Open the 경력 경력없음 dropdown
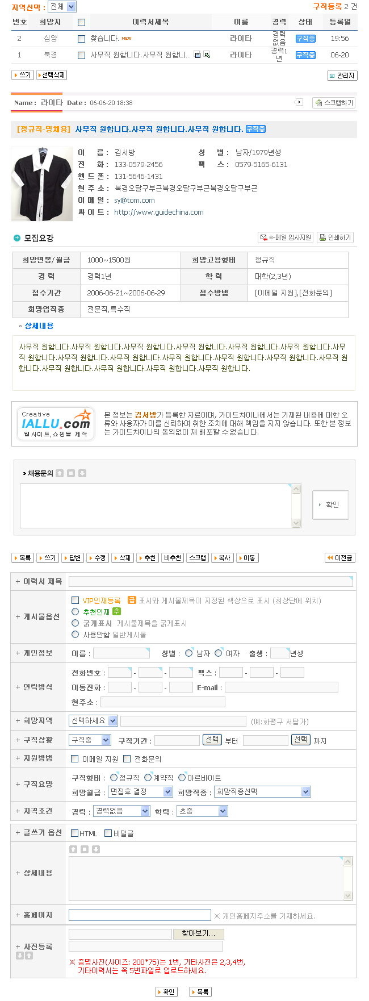369x1001 pixels. (x=121, y=811)
